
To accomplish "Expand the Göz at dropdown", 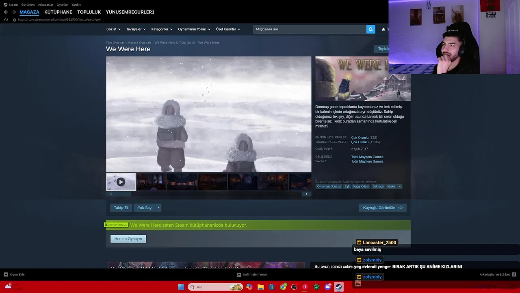I will [x=113, y=29].
